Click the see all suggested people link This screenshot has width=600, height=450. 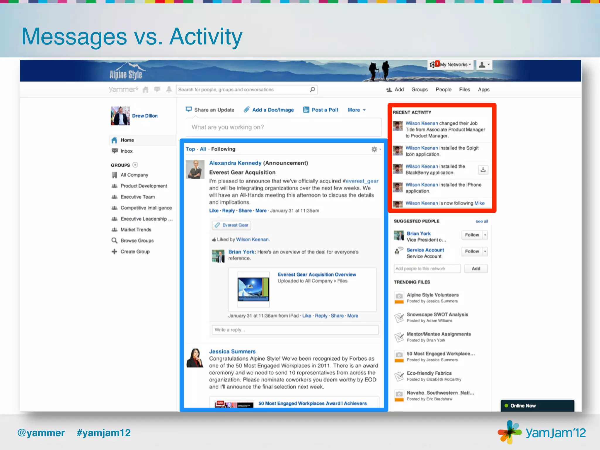coord(481,221)
